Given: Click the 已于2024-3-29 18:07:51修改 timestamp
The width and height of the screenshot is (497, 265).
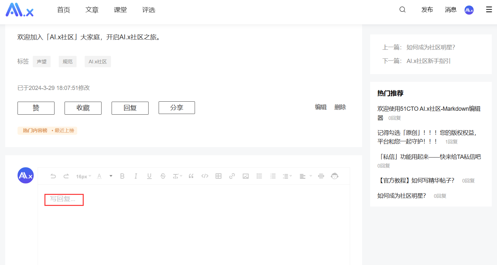Looking at the screenshot, I should pos(54,88).
